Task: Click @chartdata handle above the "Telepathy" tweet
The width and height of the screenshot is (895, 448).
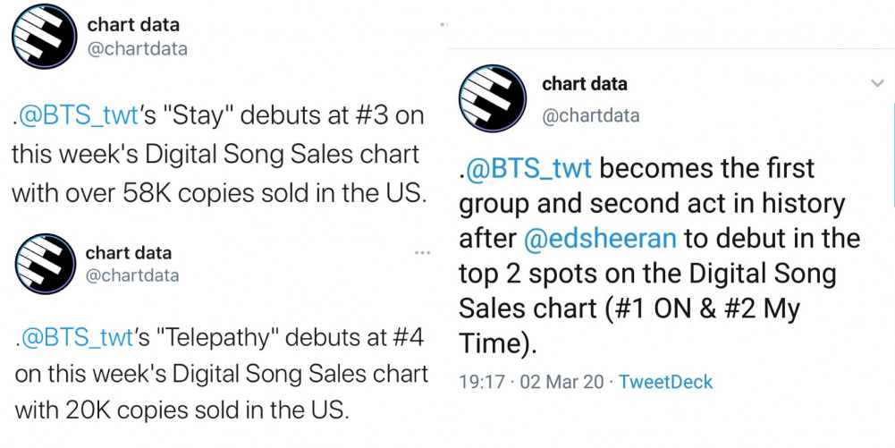Action: point(132,275)
